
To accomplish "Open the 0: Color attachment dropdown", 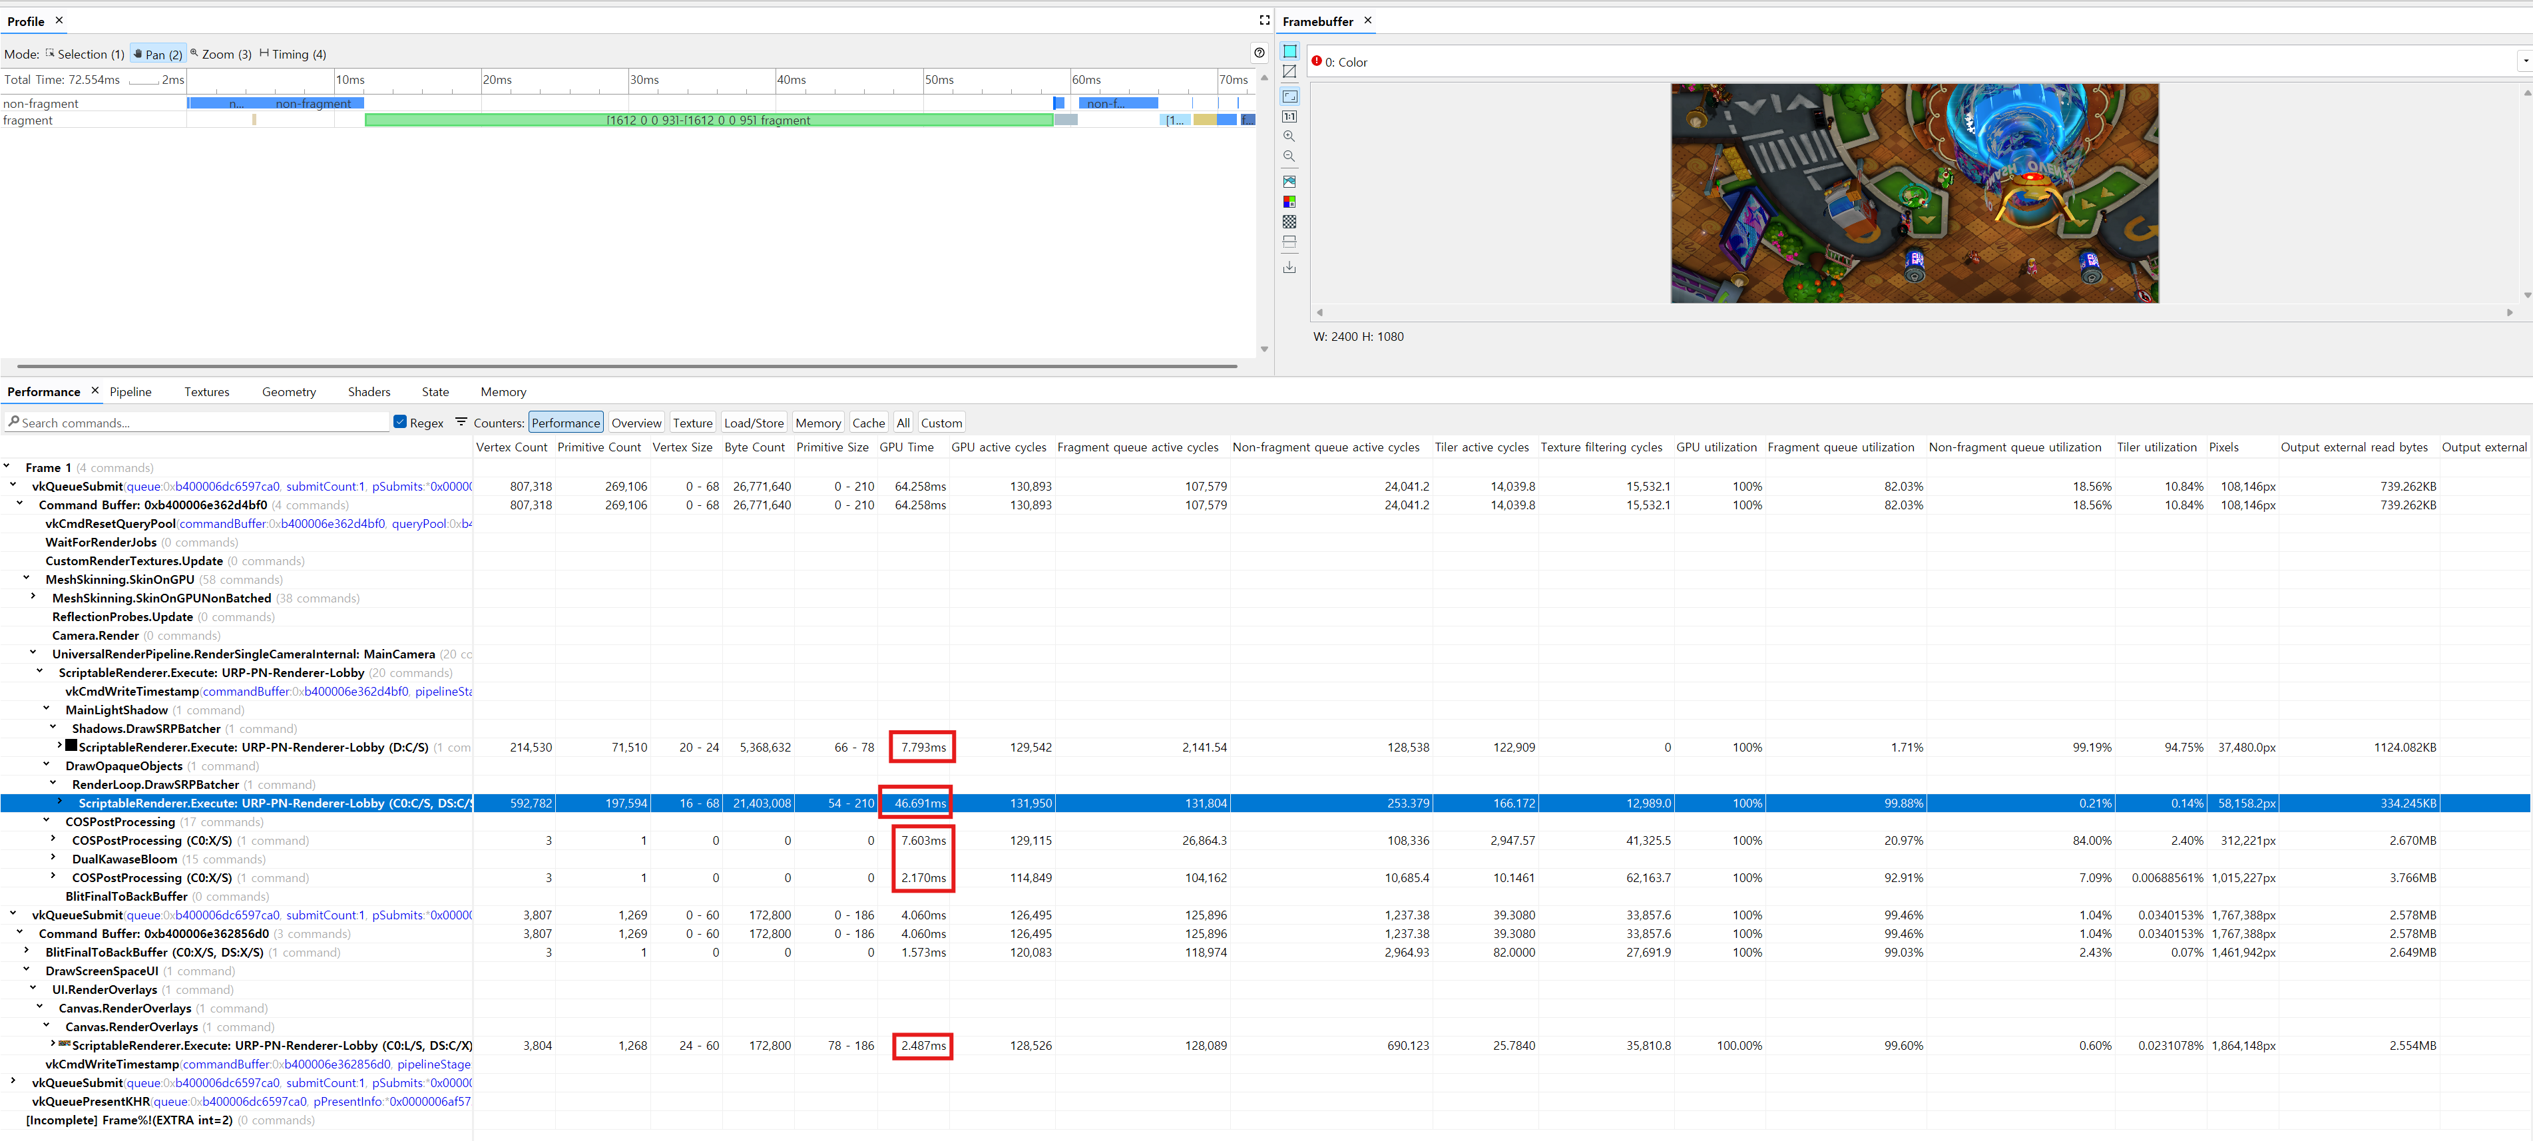I will (2523, 61).
